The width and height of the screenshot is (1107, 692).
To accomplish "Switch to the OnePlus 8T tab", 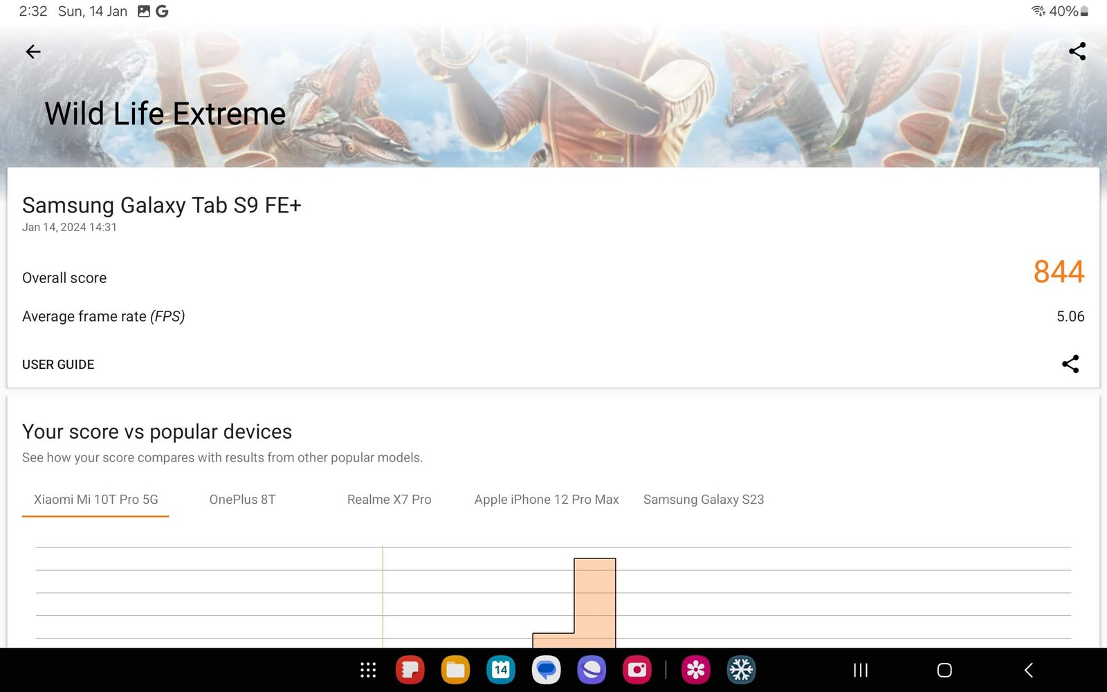I will pos(242,500).
